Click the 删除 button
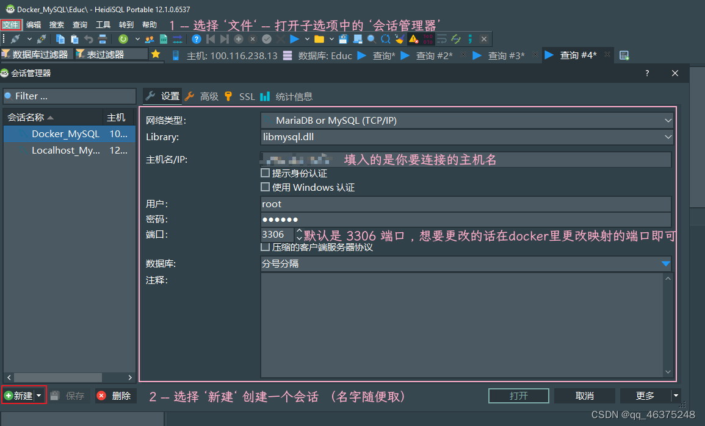This screenshot has height=426, width=705. click(x=115, y=396)
